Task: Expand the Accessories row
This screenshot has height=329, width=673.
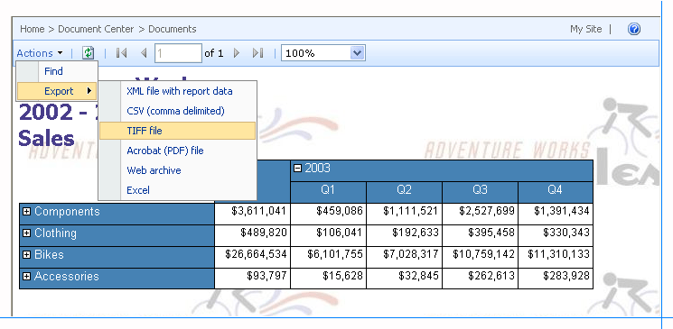Action: 26,277
